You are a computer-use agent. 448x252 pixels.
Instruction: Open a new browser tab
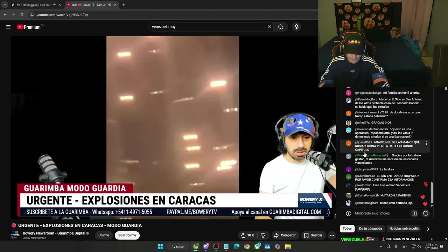(124, 5)
